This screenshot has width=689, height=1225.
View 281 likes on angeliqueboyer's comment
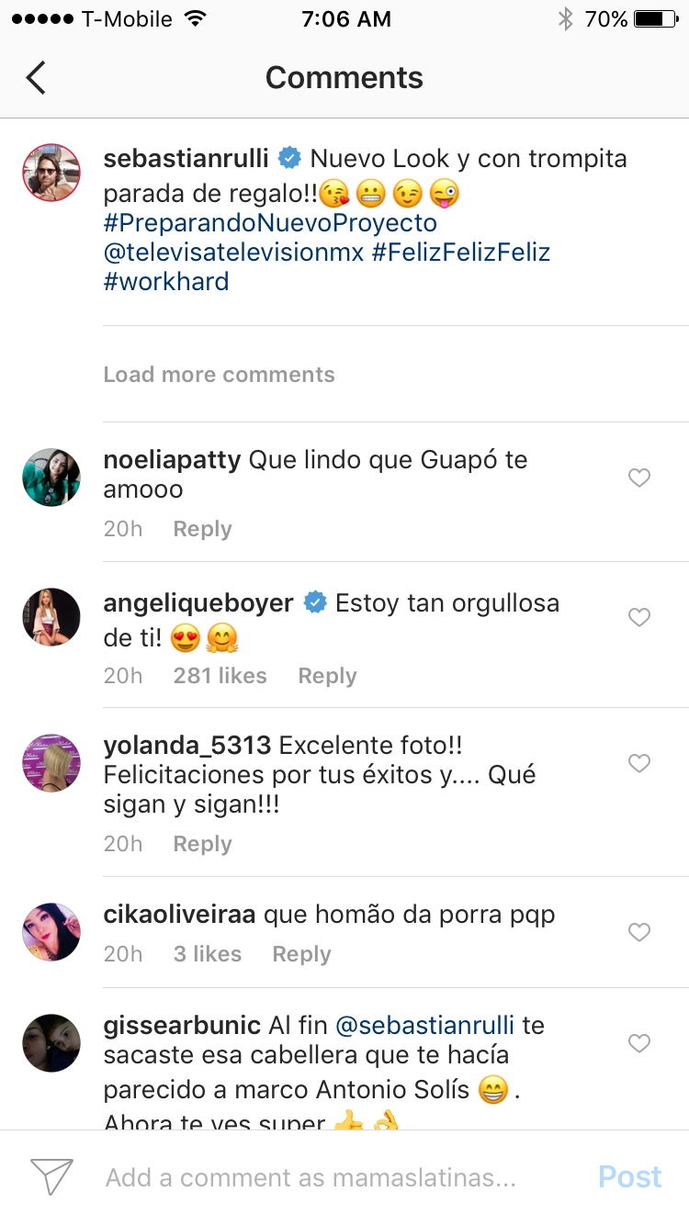coord(220,676)
